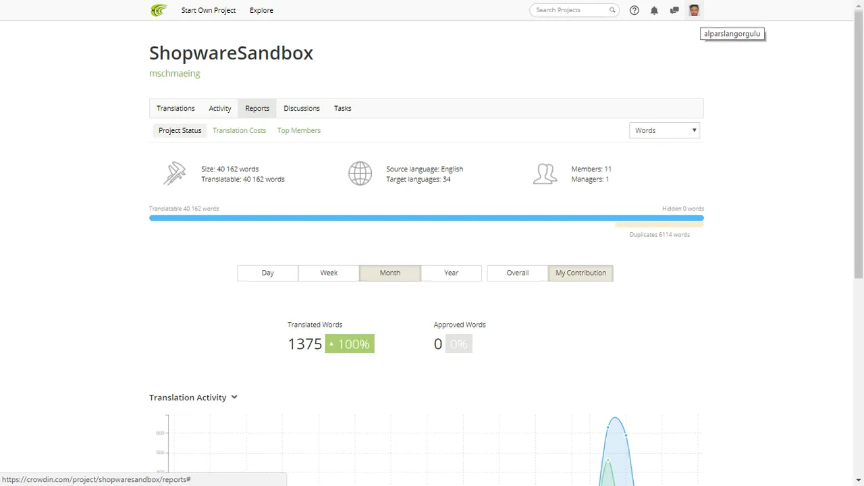Select the Week period toggle
864x486 pixels.
click(329, 273)
